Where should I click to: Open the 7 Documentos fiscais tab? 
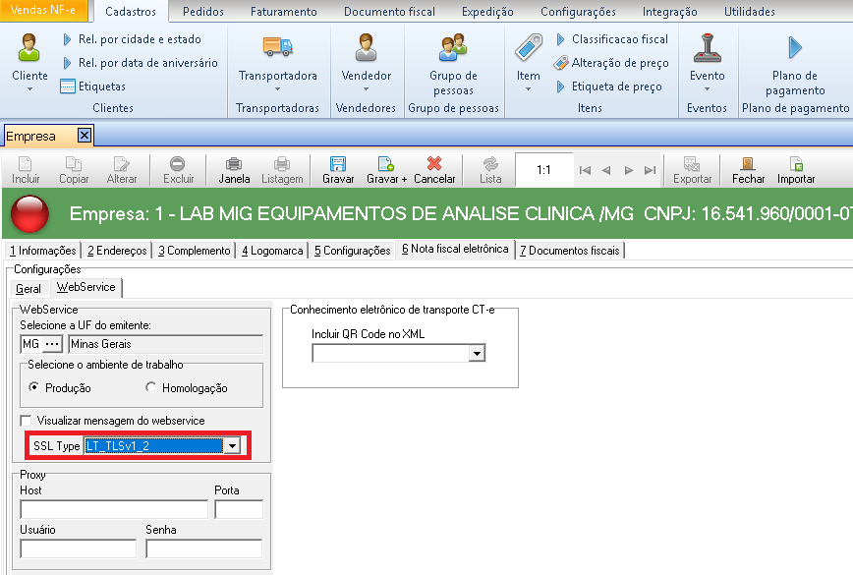[x=570, y=251]
